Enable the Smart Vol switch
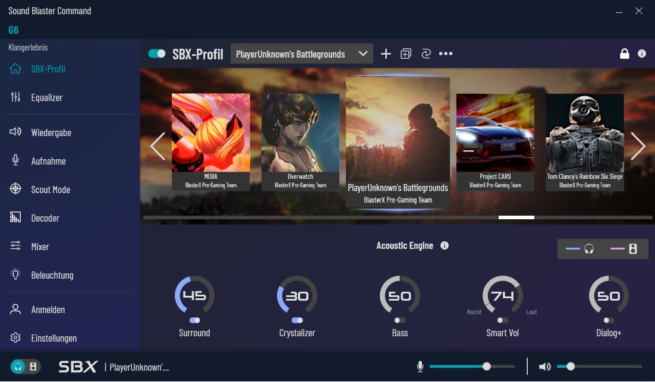This screenshot has height=382, width=655. click(502, 320)
